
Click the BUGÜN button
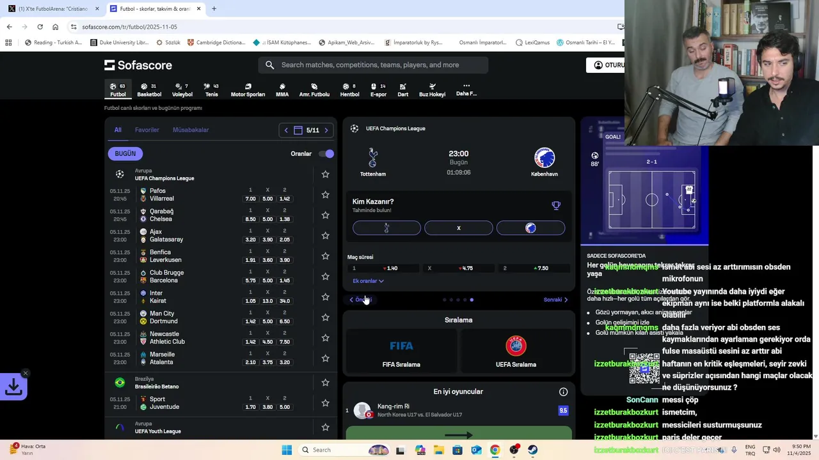tap(125, 153)
